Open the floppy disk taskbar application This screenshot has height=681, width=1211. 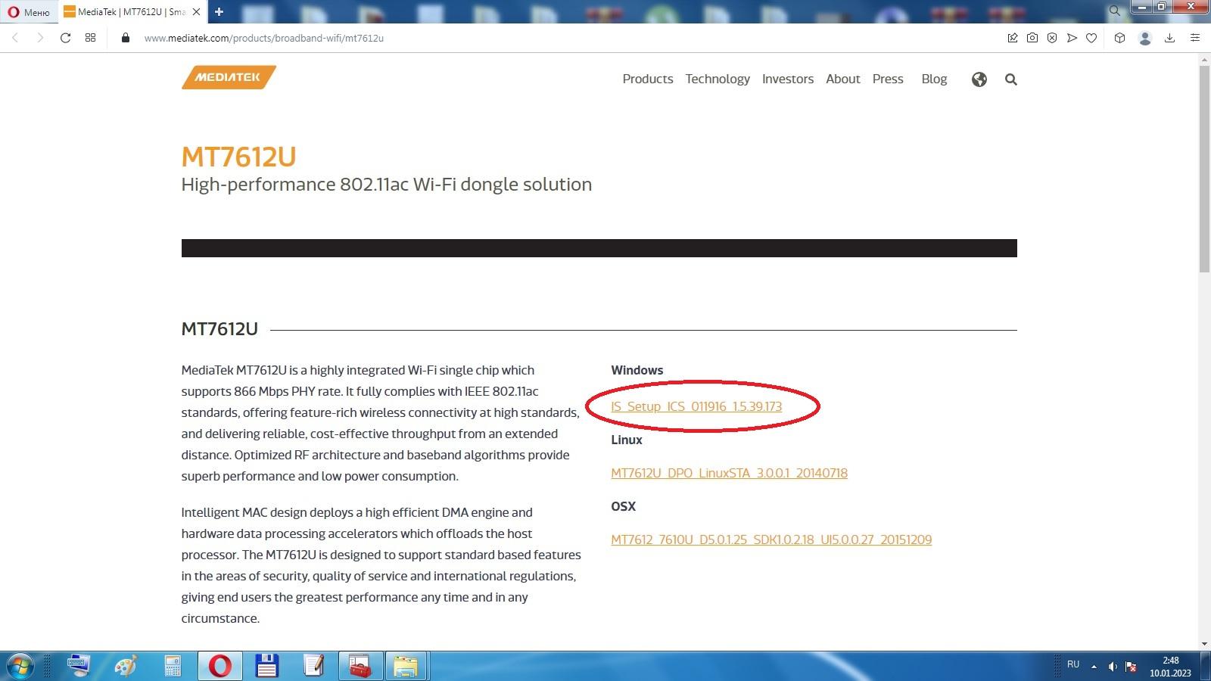266,666
